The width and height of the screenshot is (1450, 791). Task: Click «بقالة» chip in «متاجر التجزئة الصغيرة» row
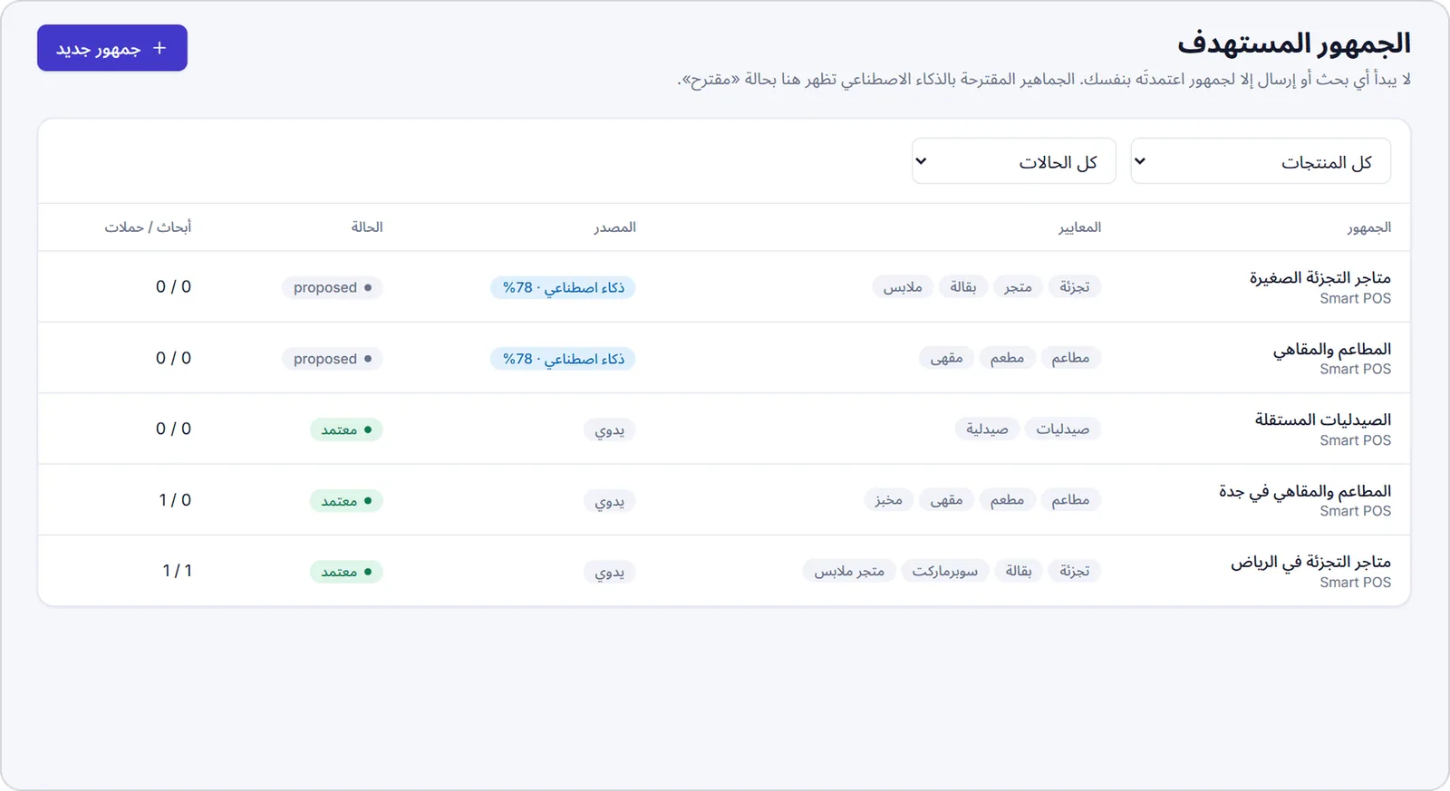(x=963, y=287)
